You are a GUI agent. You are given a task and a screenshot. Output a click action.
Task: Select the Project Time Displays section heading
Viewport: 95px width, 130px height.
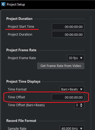(23, 81)
